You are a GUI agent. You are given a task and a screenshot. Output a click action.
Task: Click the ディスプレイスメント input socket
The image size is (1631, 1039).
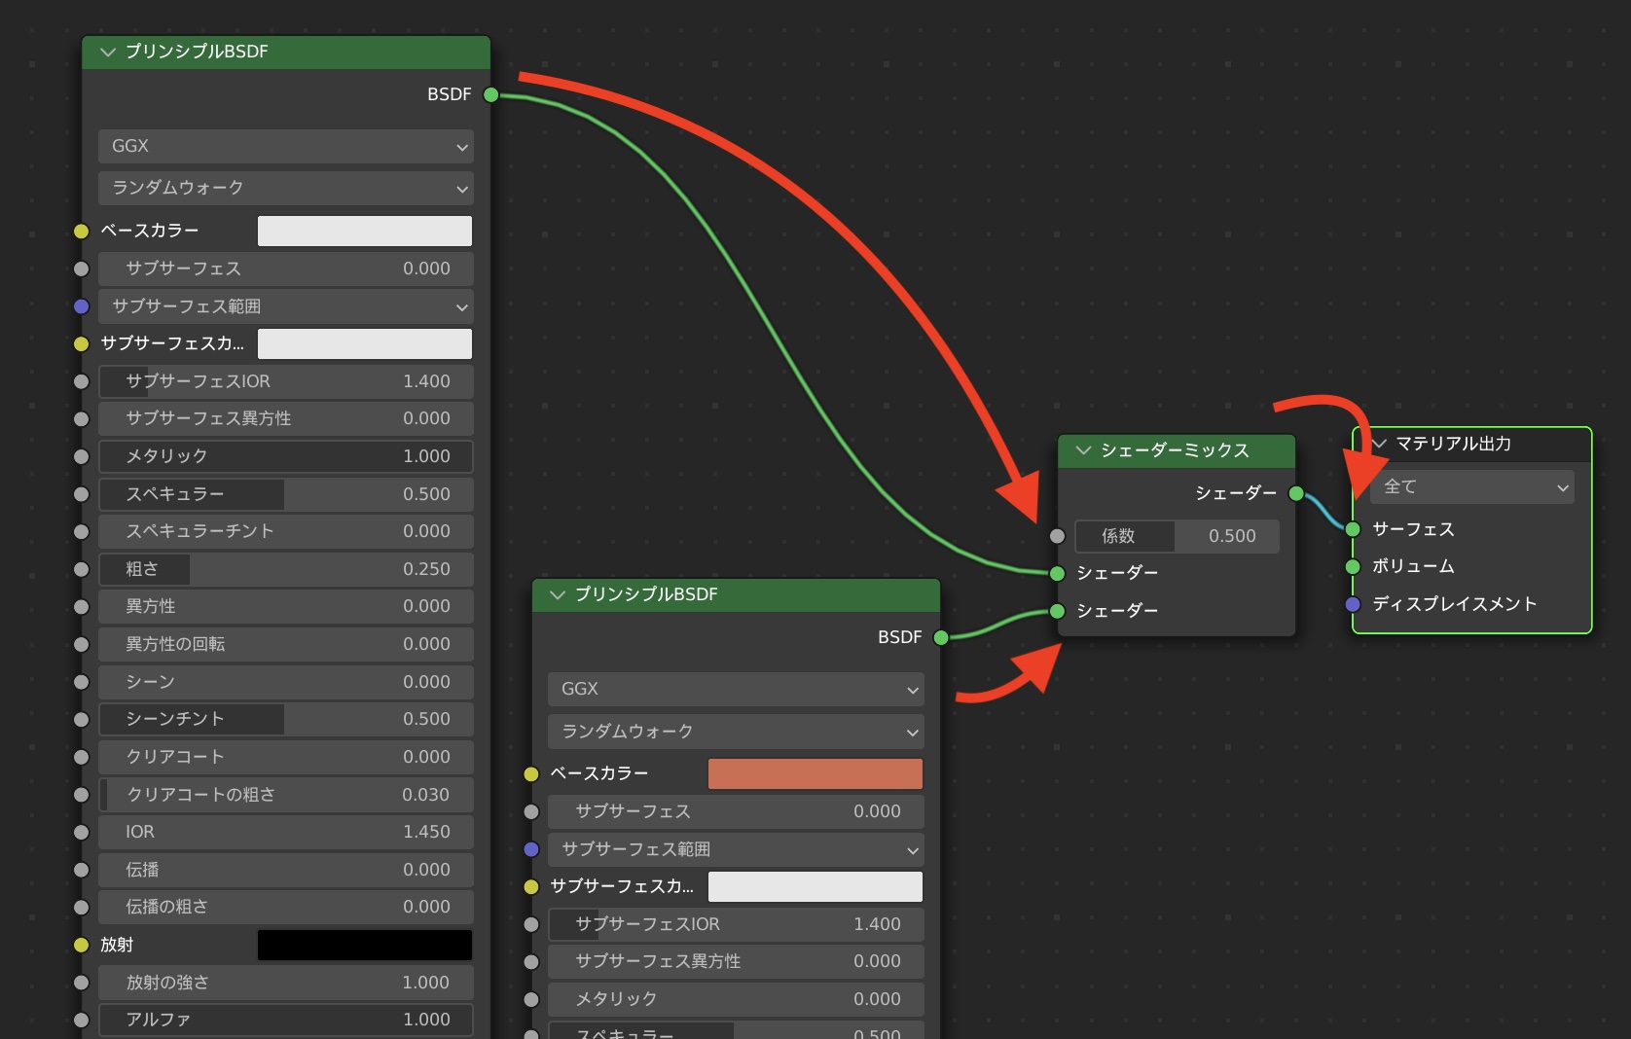[x=1353, y=604]
